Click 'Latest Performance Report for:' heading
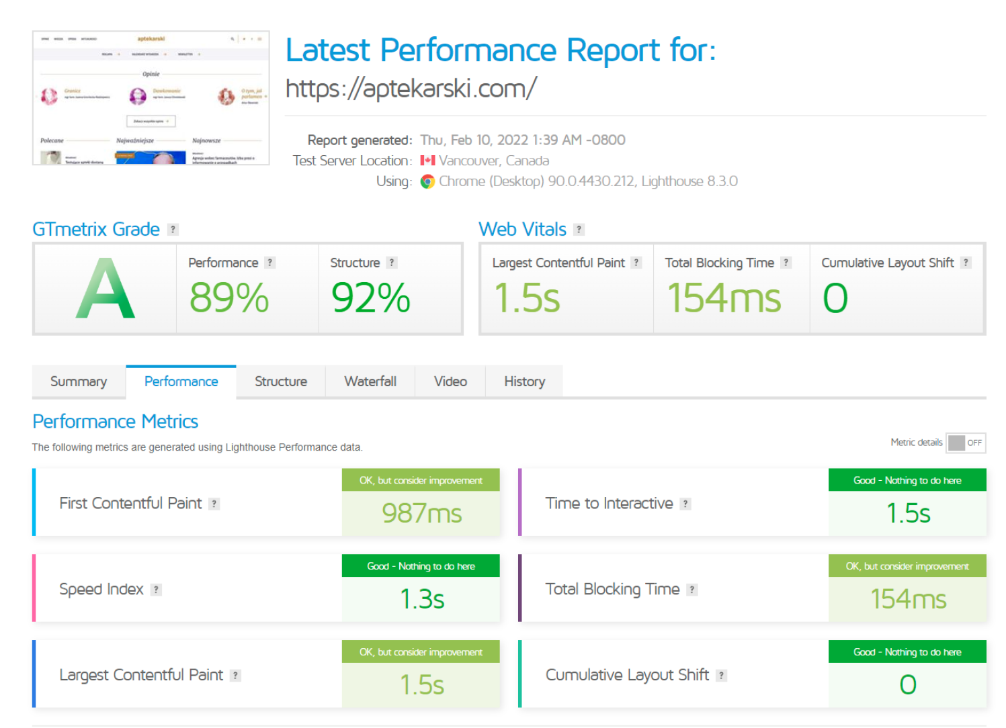This screenshot has height=728, width=1006. pyautogui.click(x=501, y=50)
